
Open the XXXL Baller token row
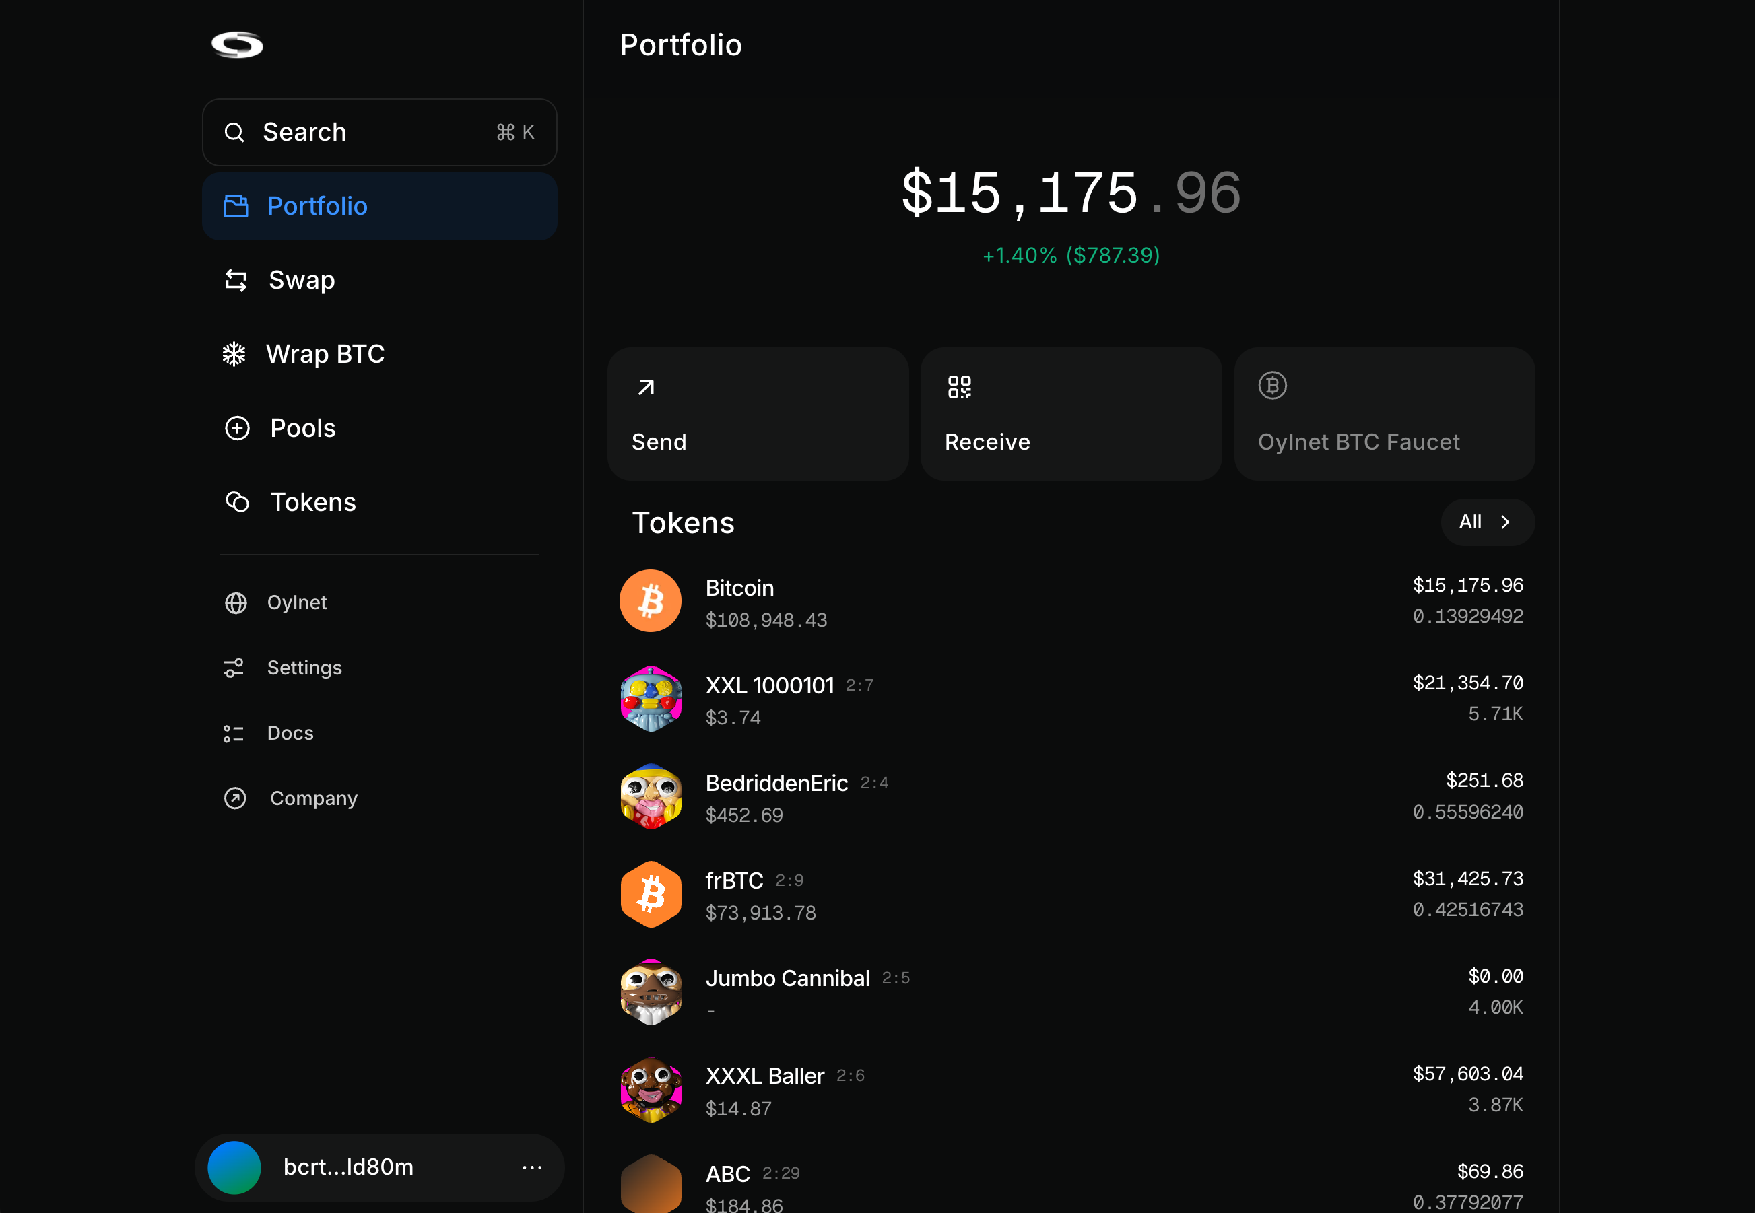(x=1071, y=1090)
